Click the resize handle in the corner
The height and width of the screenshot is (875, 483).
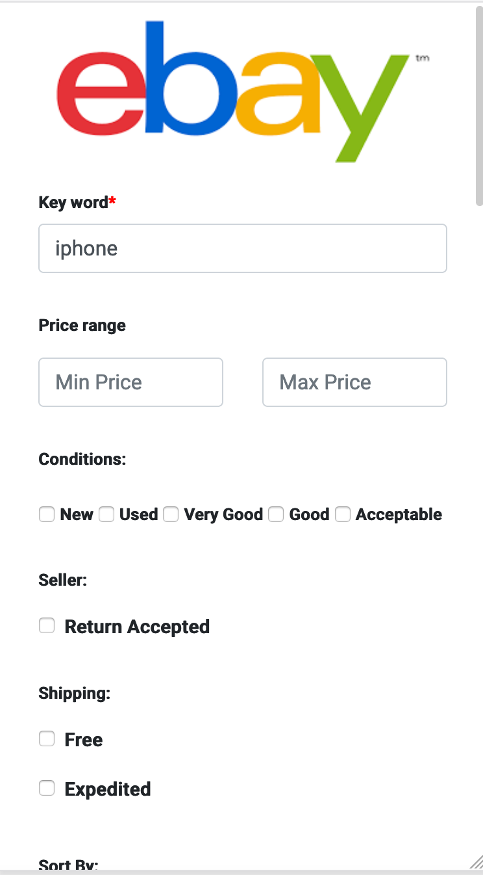pyautogui.click(x=476, y=861)
